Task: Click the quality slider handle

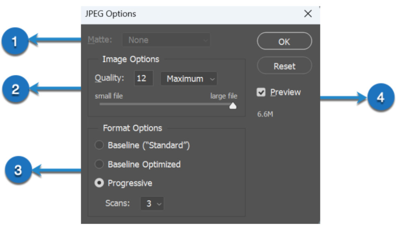Action: coord(233,106)
